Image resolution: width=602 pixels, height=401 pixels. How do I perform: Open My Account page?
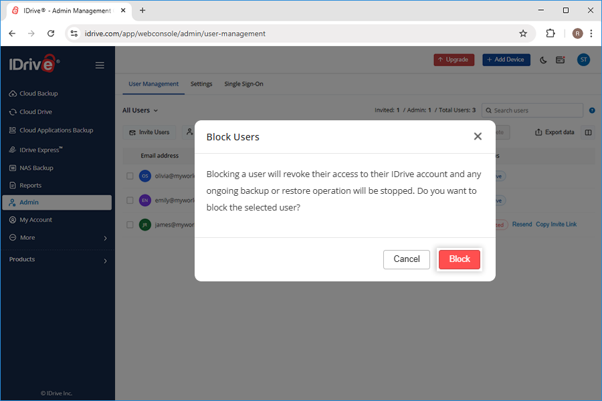[x=31, y=220]
